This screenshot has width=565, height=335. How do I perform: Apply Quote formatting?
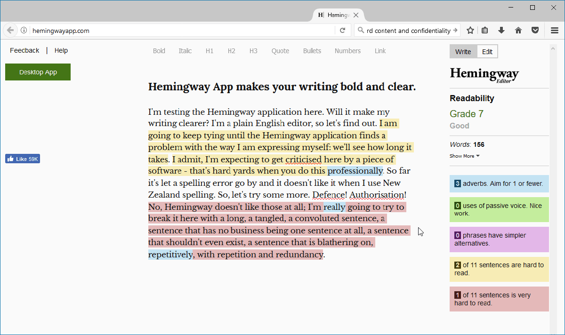click(x=280, y=51)
